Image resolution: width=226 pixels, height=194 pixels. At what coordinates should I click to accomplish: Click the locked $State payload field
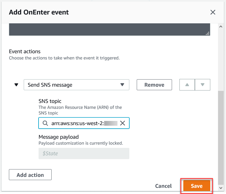84,153
